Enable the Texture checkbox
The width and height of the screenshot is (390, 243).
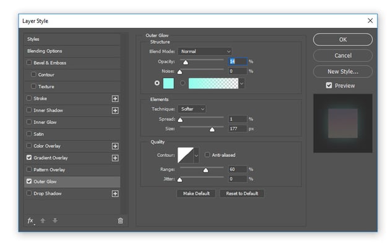click(33, 86)
